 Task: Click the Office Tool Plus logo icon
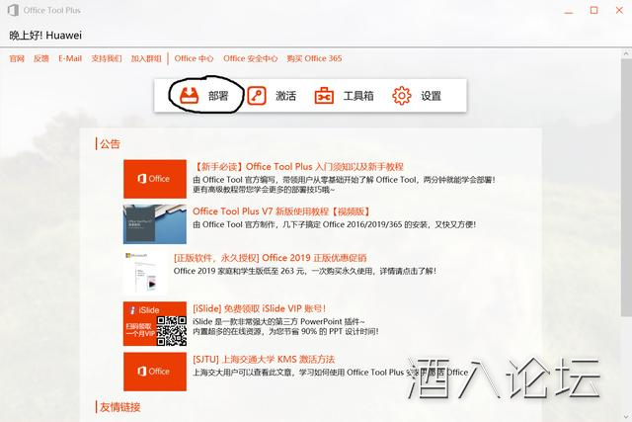13,10
